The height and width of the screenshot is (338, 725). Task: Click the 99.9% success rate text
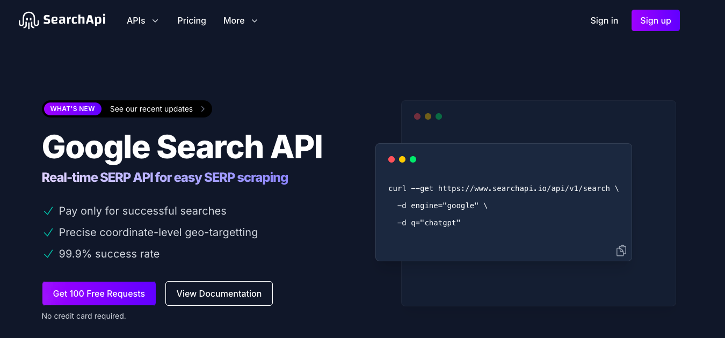click(110, 254)
